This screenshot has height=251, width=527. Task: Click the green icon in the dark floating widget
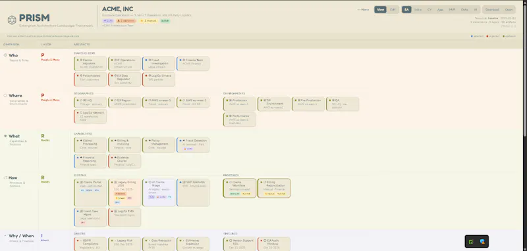472,242
